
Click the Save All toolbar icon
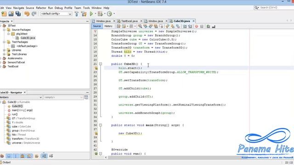(x=18, y=14)
